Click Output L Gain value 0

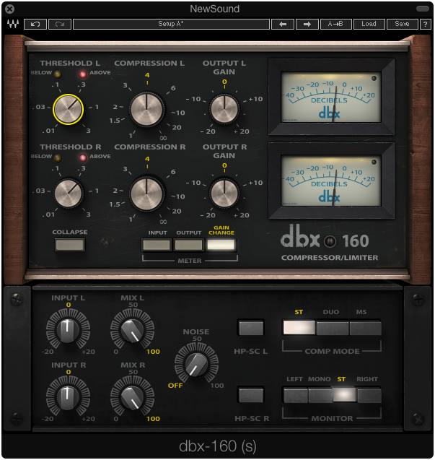tap(224, 82)
